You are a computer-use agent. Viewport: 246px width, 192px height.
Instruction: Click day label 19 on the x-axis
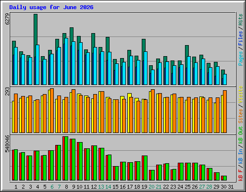point(144,187)
